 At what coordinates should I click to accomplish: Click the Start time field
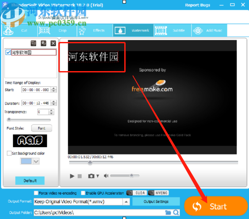[36, 90]
